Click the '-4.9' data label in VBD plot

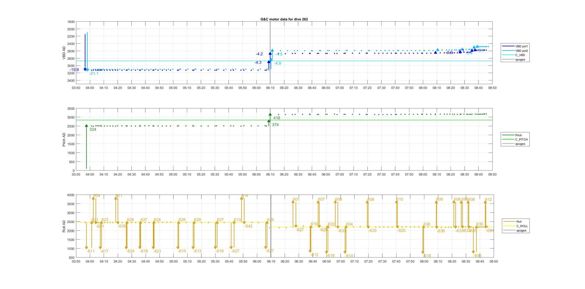tap(277, 63)
